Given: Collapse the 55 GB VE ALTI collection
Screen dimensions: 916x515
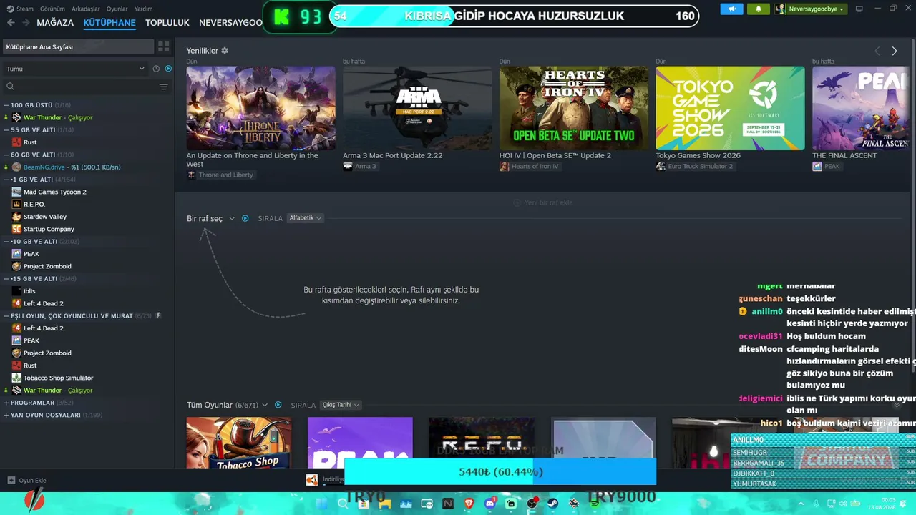Looking at the screenshot, I should tap(6, 130).
